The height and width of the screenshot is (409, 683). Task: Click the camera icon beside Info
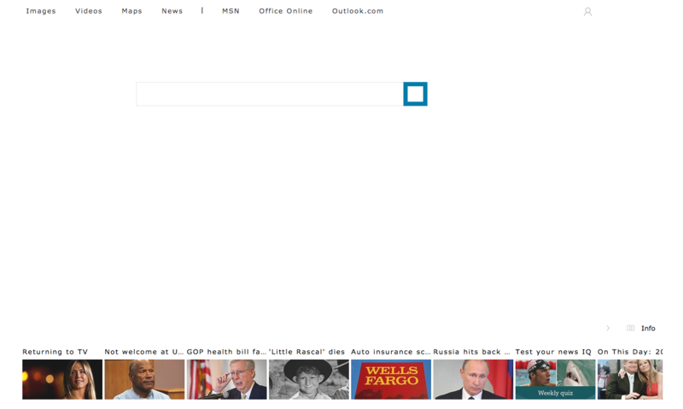pos(630,328)
